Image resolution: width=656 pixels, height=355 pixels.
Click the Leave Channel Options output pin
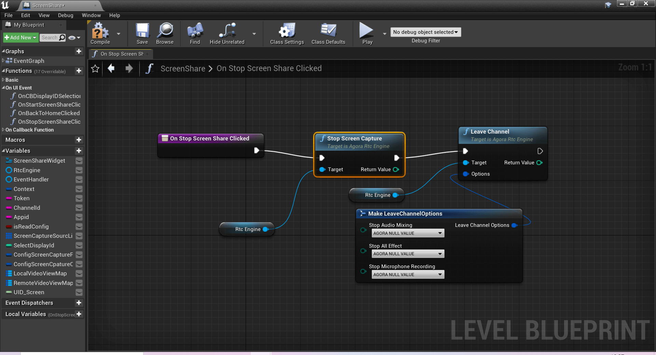[x=514, y=225]
